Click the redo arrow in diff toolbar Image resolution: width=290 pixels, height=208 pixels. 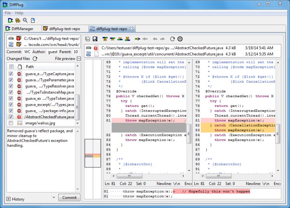click(162, 39)
